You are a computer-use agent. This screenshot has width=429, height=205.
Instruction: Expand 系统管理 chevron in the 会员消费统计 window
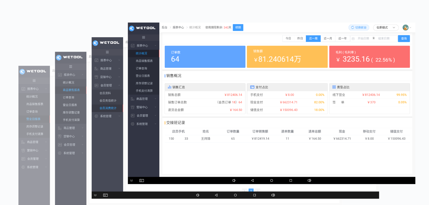coord(119,116)
